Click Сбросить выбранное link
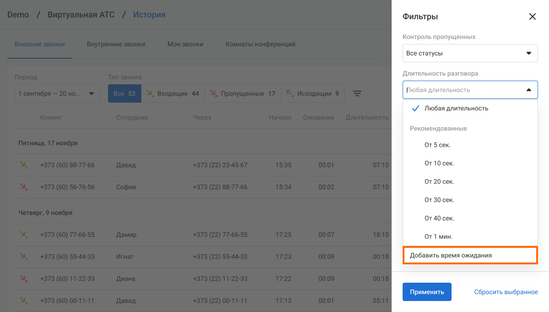The image size is (549, 312). point(506,292)
